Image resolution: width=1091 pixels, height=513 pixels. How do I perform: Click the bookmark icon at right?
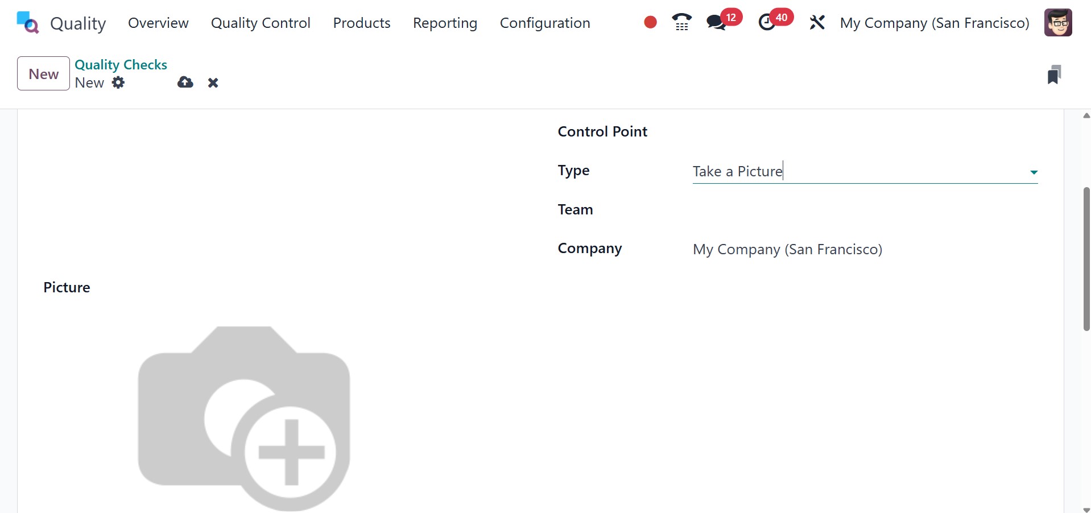click(x=1054, y=75)
